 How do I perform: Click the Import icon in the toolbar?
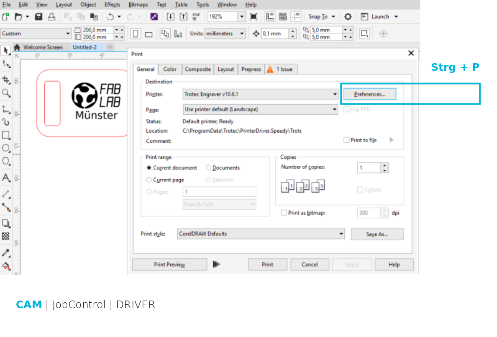point(170,16)
